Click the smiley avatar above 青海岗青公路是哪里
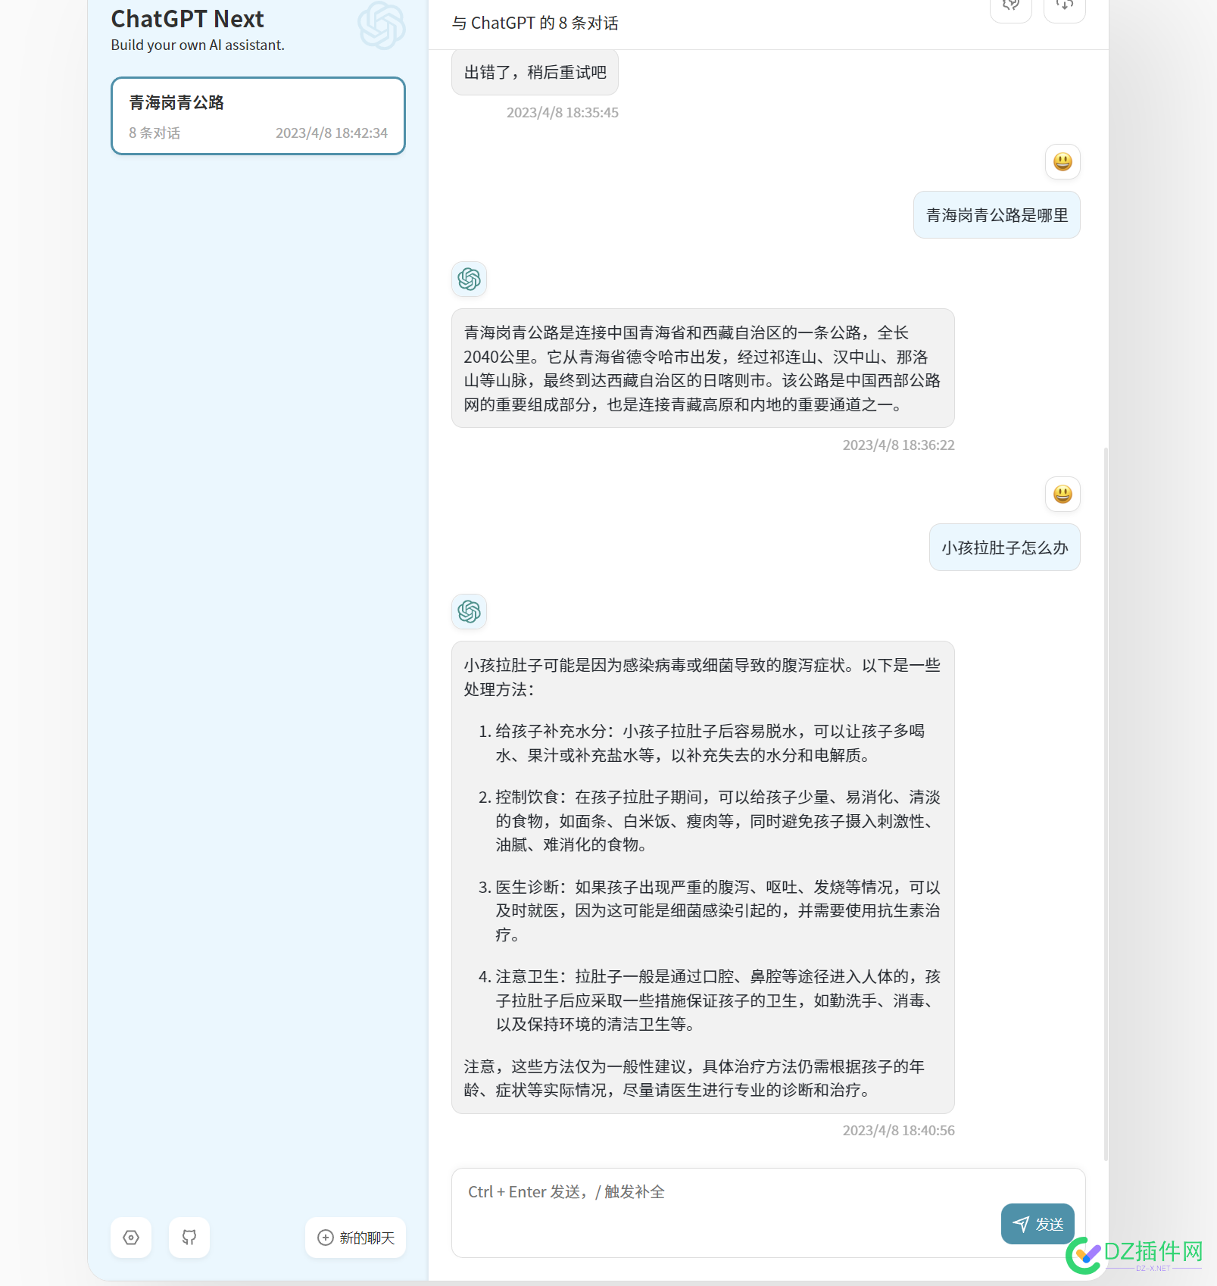1217x1286 pixels. coord(1063,162)
